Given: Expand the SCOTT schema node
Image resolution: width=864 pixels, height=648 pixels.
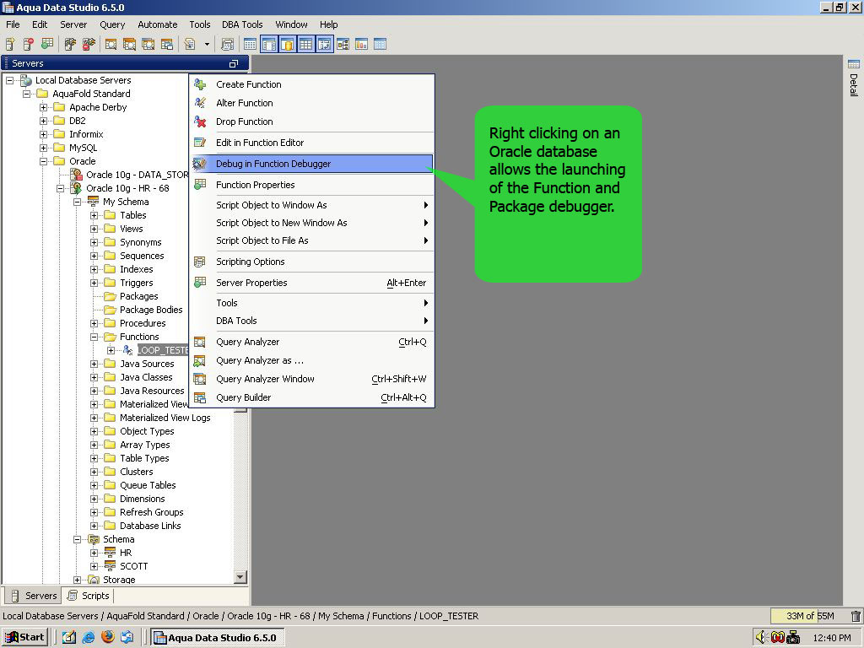Looking at the screenshot, I should (x=94, y=566).
